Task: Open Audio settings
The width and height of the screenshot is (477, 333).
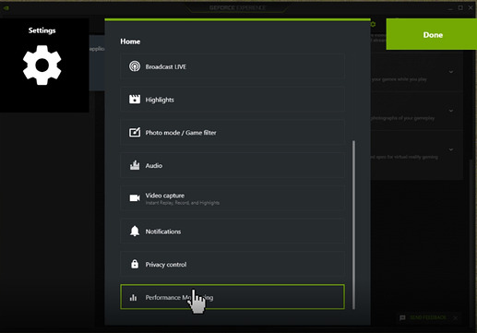Action: click(233, 165)
